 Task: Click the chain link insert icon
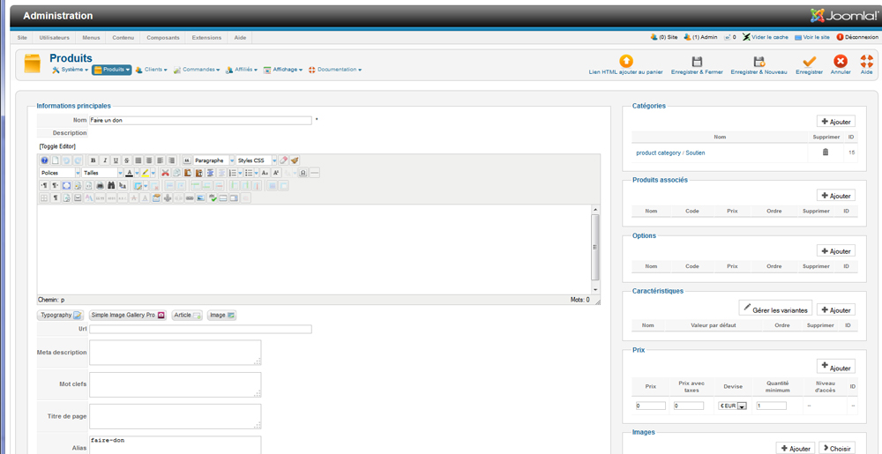point(190,197)
